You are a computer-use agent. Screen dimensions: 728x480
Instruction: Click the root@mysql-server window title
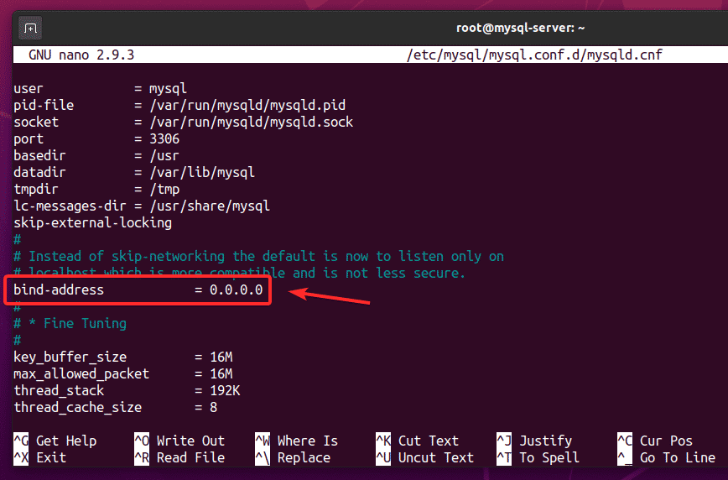[520, 28]
